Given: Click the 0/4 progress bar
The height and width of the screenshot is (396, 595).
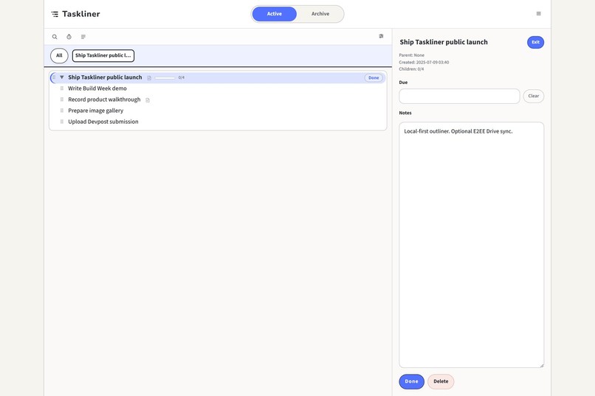Looking at the screenshot, I should [165, 77].
